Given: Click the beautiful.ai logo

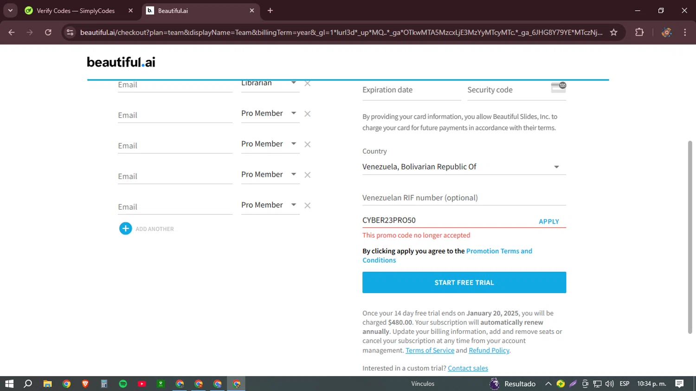Looking at the screenshot, I should click(x=121, y=62).
